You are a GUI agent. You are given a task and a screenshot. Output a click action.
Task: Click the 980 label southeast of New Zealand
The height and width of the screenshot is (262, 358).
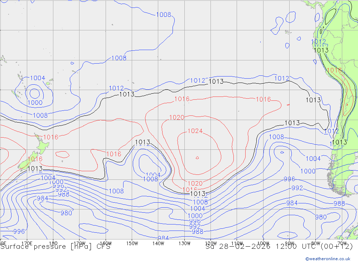point(66,213)
